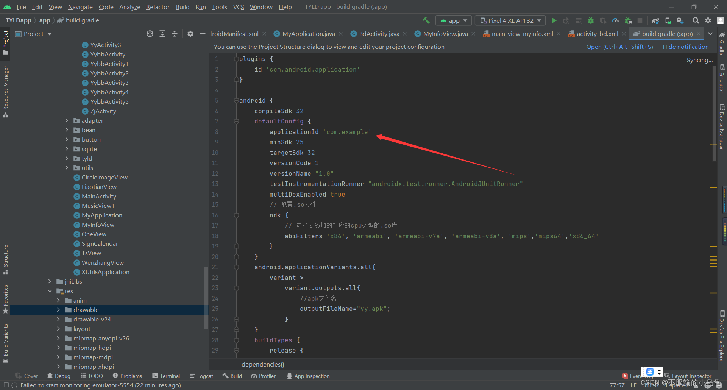Open the Project view selector dropdown
The height and width of the screenshot is (390, 727).
pyautogui.click(x=33, y=34)
